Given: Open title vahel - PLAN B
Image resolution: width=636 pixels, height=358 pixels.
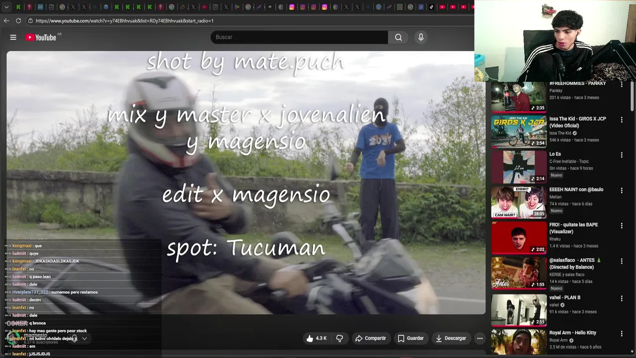Looking at the screenshot, I should [564, 297].
